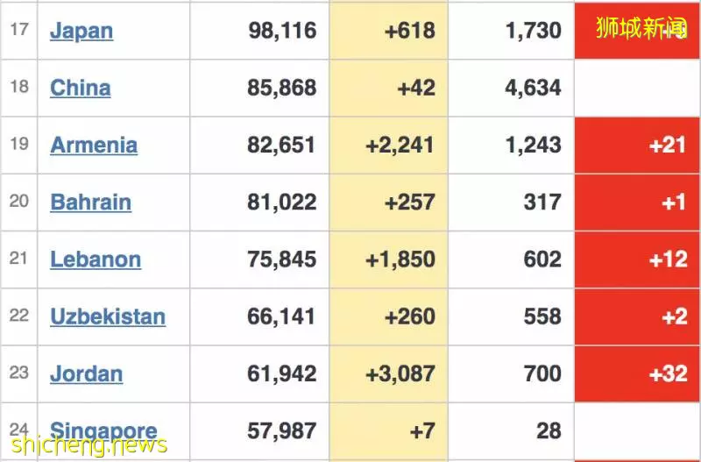Click the shicheng.news watermark
Viewport: 701px width, 462px height.
(x=89, y=446)
